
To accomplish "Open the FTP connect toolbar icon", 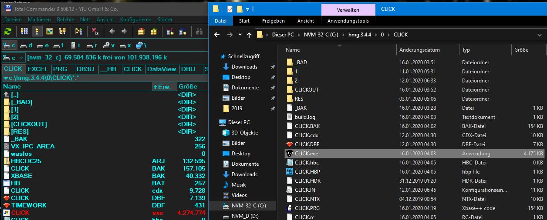I will click(x=171, y=31).
